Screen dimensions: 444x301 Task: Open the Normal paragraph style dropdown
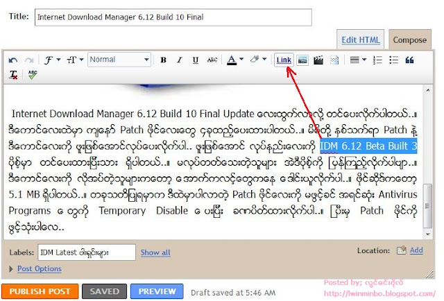click(119, 60)
